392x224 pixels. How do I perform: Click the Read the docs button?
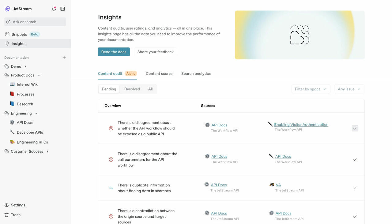[x=114, y=52]
